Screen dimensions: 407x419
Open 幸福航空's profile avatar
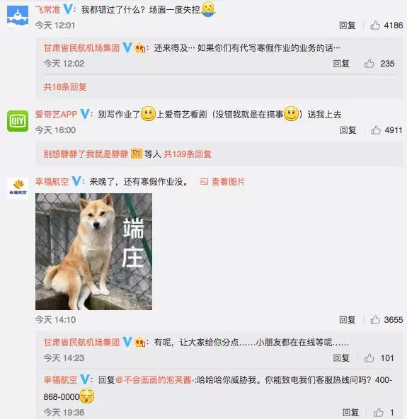(18, 188)
